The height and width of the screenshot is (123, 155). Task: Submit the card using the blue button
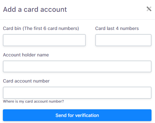[x=77, y=115]
